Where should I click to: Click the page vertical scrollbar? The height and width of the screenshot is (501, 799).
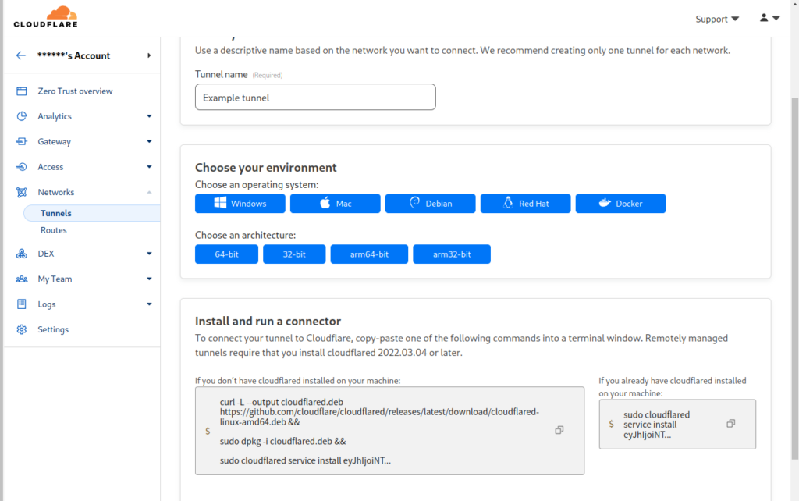tap(794, 278)
